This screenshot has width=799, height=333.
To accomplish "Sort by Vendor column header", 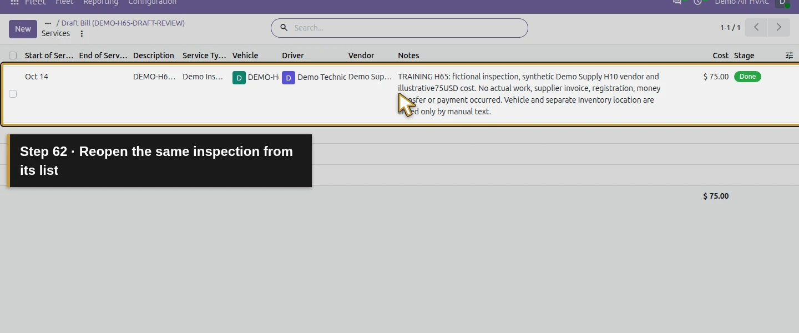I will [361, 56].
